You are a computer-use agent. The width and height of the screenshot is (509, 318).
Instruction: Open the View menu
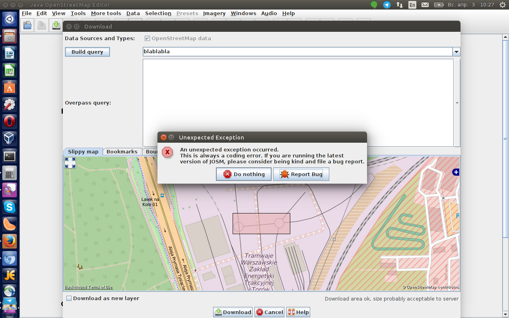point(58,13)
